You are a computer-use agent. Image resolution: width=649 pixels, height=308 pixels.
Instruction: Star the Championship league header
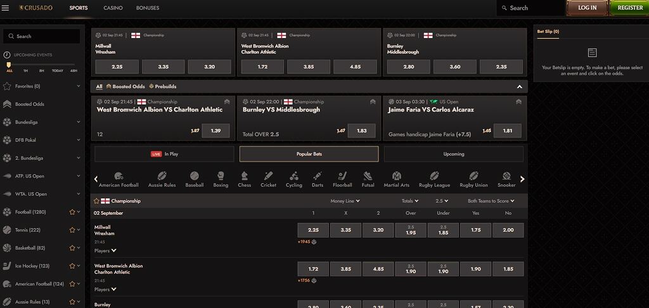(96, 201)
